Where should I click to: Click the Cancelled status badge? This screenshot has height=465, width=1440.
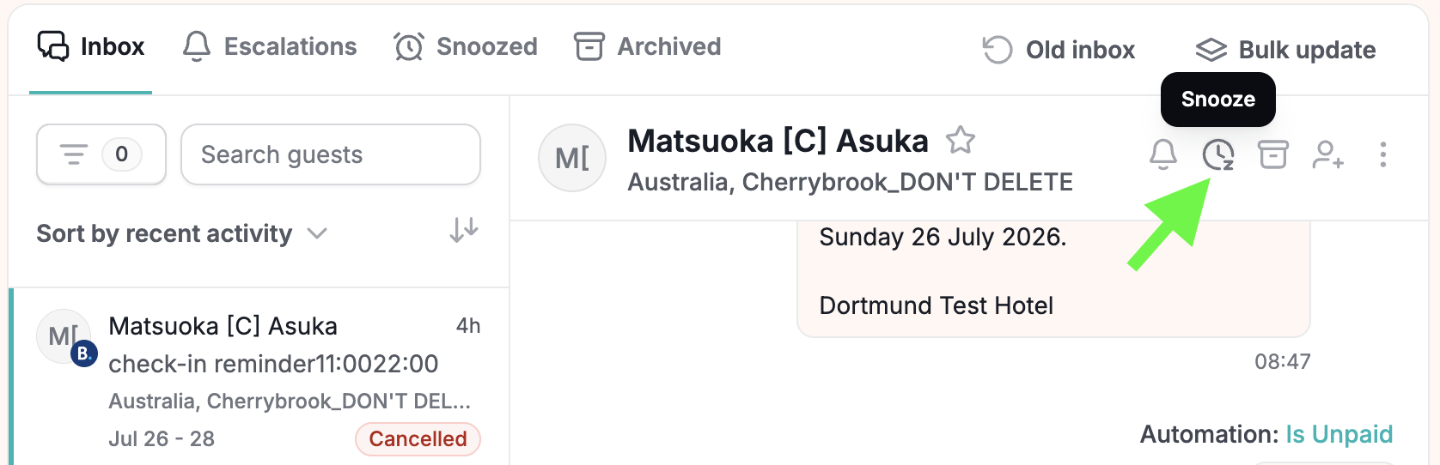(418, 438)
